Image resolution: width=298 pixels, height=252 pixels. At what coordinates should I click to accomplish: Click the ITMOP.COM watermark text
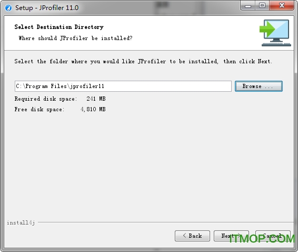pyautogui.click(x=262, y=238)
